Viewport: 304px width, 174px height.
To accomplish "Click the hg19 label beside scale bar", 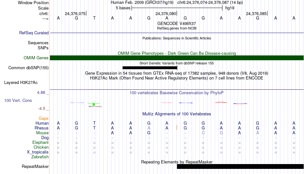I will [x=230, y=8].
